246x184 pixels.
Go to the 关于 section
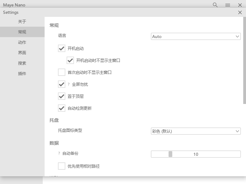(22, 21)
